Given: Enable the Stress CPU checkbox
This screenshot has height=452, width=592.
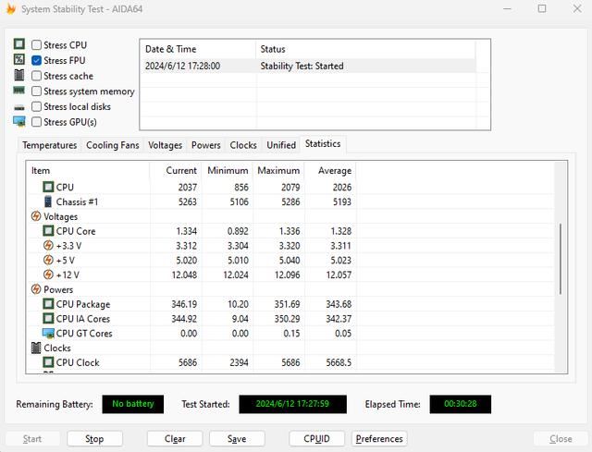Looking at the screenshot, I should [x=36, y=44].
